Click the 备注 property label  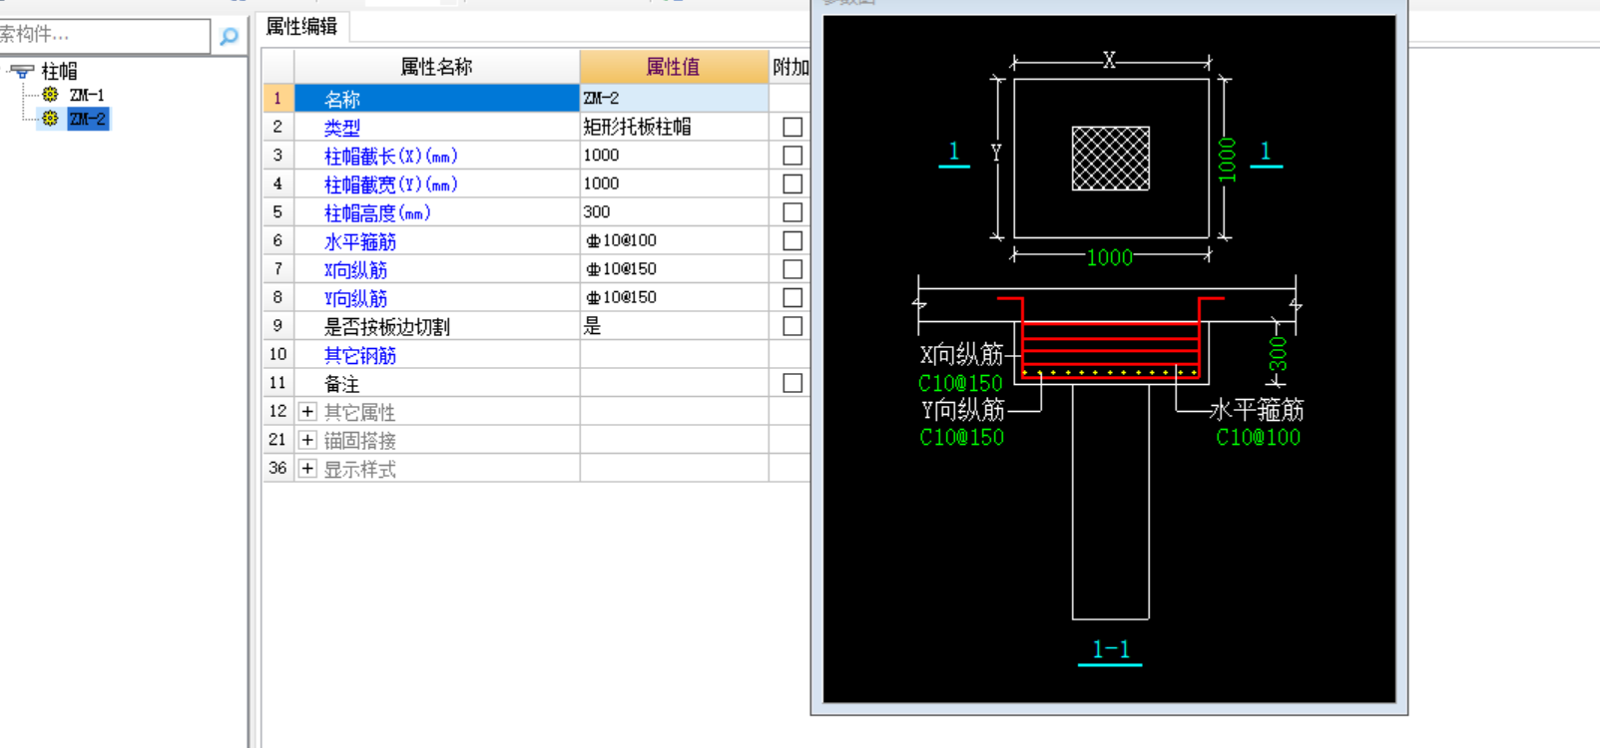342,384
